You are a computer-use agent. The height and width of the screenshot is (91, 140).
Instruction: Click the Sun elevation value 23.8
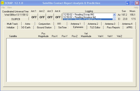coord(125,19)
